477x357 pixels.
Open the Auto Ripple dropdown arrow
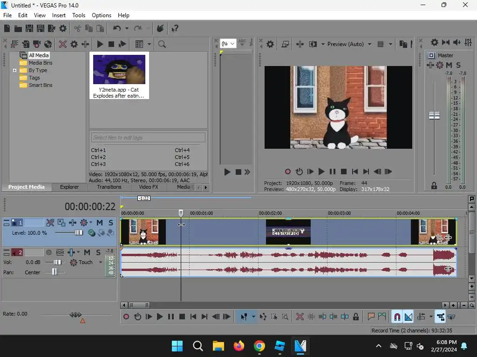(x=431, y=317)
